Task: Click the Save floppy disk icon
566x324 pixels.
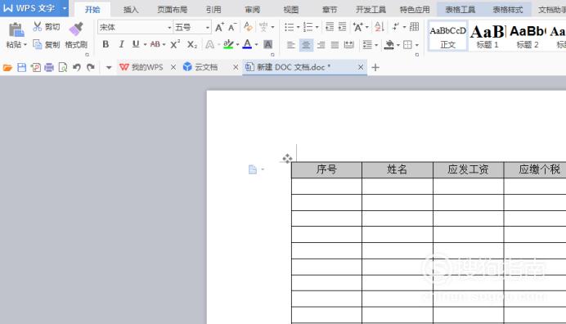Action: click(21, 68)
